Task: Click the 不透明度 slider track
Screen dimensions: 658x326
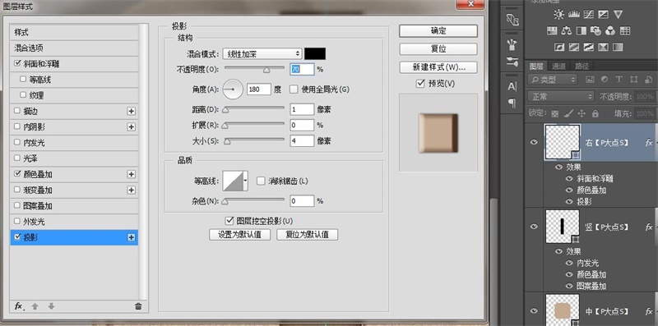Action: [254, 67]
